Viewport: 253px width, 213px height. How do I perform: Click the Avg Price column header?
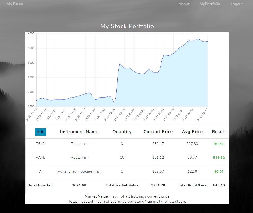[x=192, y=132]
